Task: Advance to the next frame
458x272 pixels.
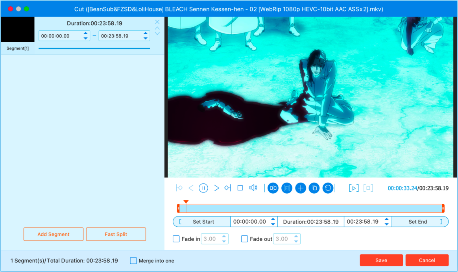Action: pos(216,188)
